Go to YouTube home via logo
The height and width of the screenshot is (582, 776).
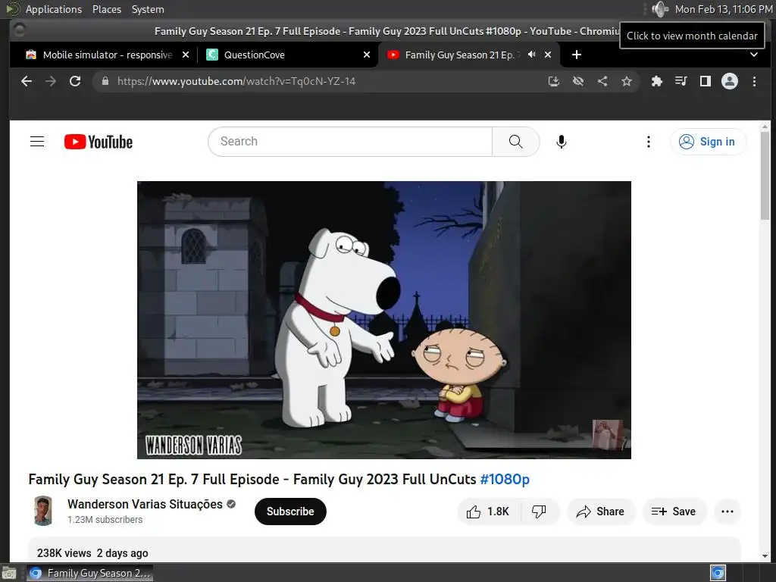(x=99, y=142)
